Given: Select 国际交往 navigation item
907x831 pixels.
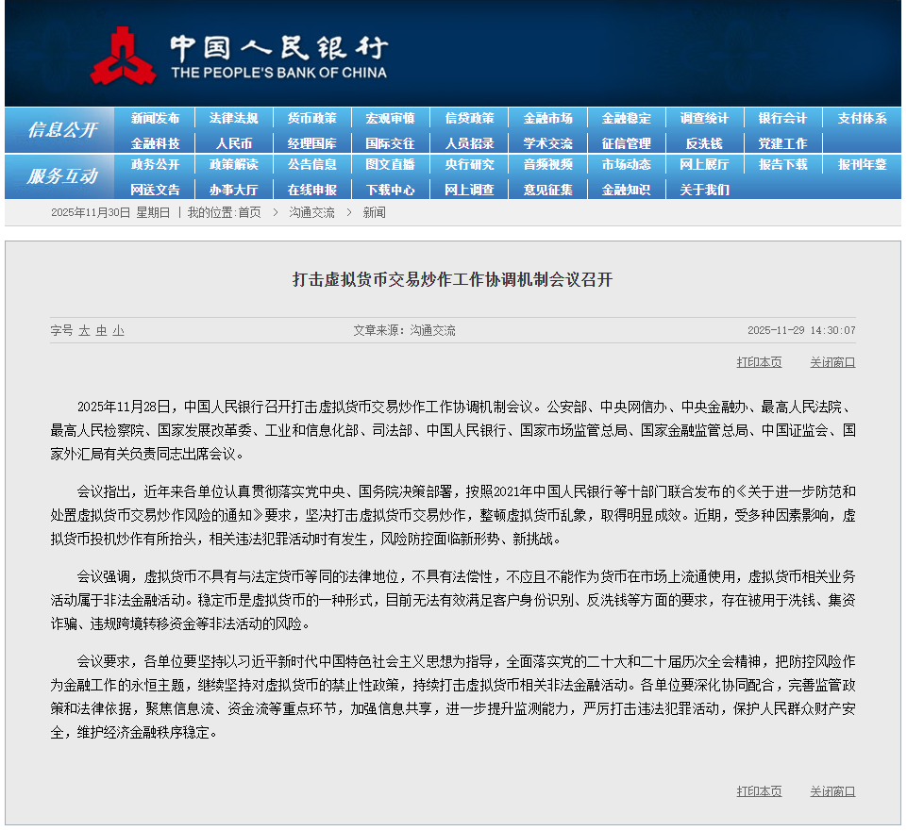Looking at the screenshot, I should pyautogui.click(x=391, y=143).
